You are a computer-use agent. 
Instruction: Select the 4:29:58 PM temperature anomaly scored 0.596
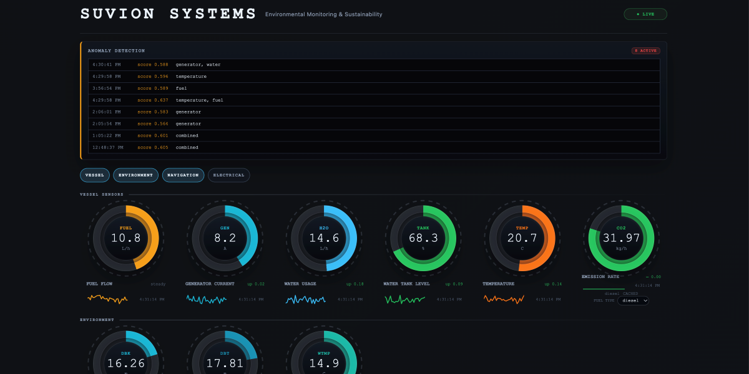click(374, 77)
